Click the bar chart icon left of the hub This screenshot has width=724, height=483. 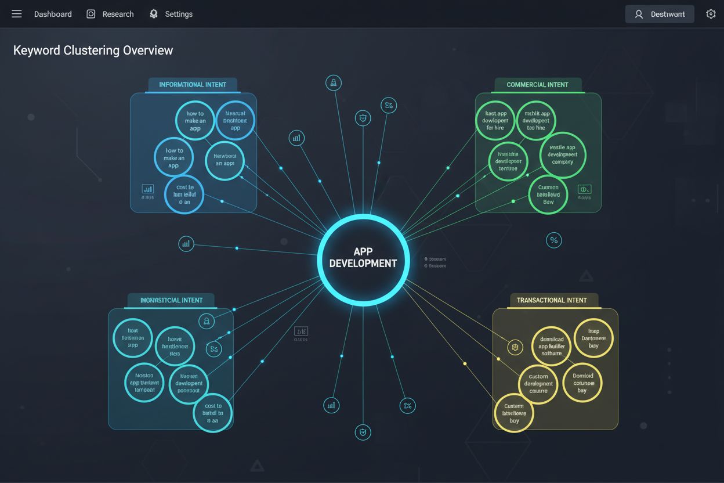coord(296,138)
